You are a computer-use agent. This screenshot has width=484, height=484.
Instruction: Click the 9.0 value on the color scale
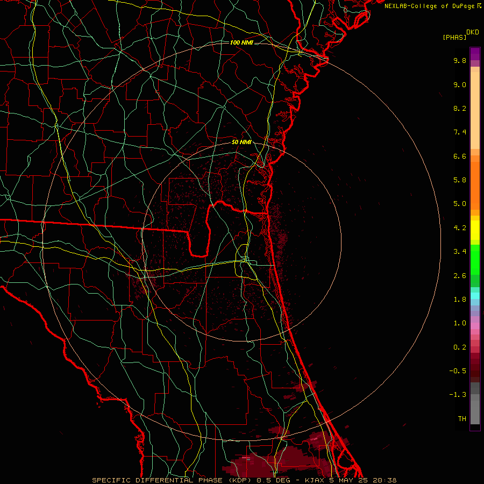tap(460, 84)
